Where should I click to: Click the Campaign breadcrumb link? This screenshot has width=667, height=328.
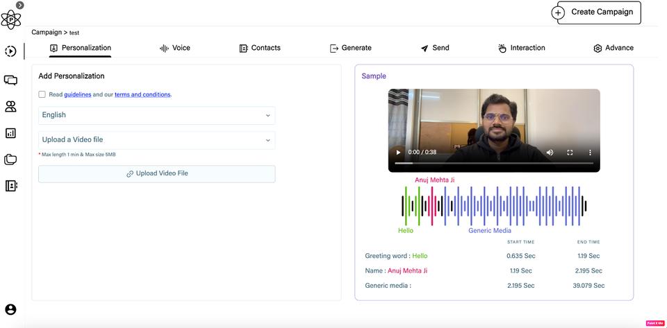tap(47, 33)
